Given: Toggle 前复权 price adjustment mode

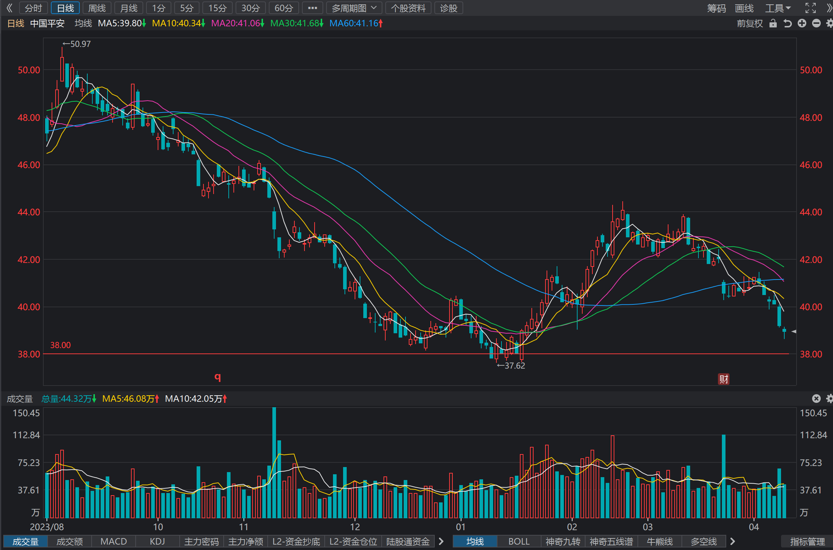Looking at the screenshot, I should (750, 23).
